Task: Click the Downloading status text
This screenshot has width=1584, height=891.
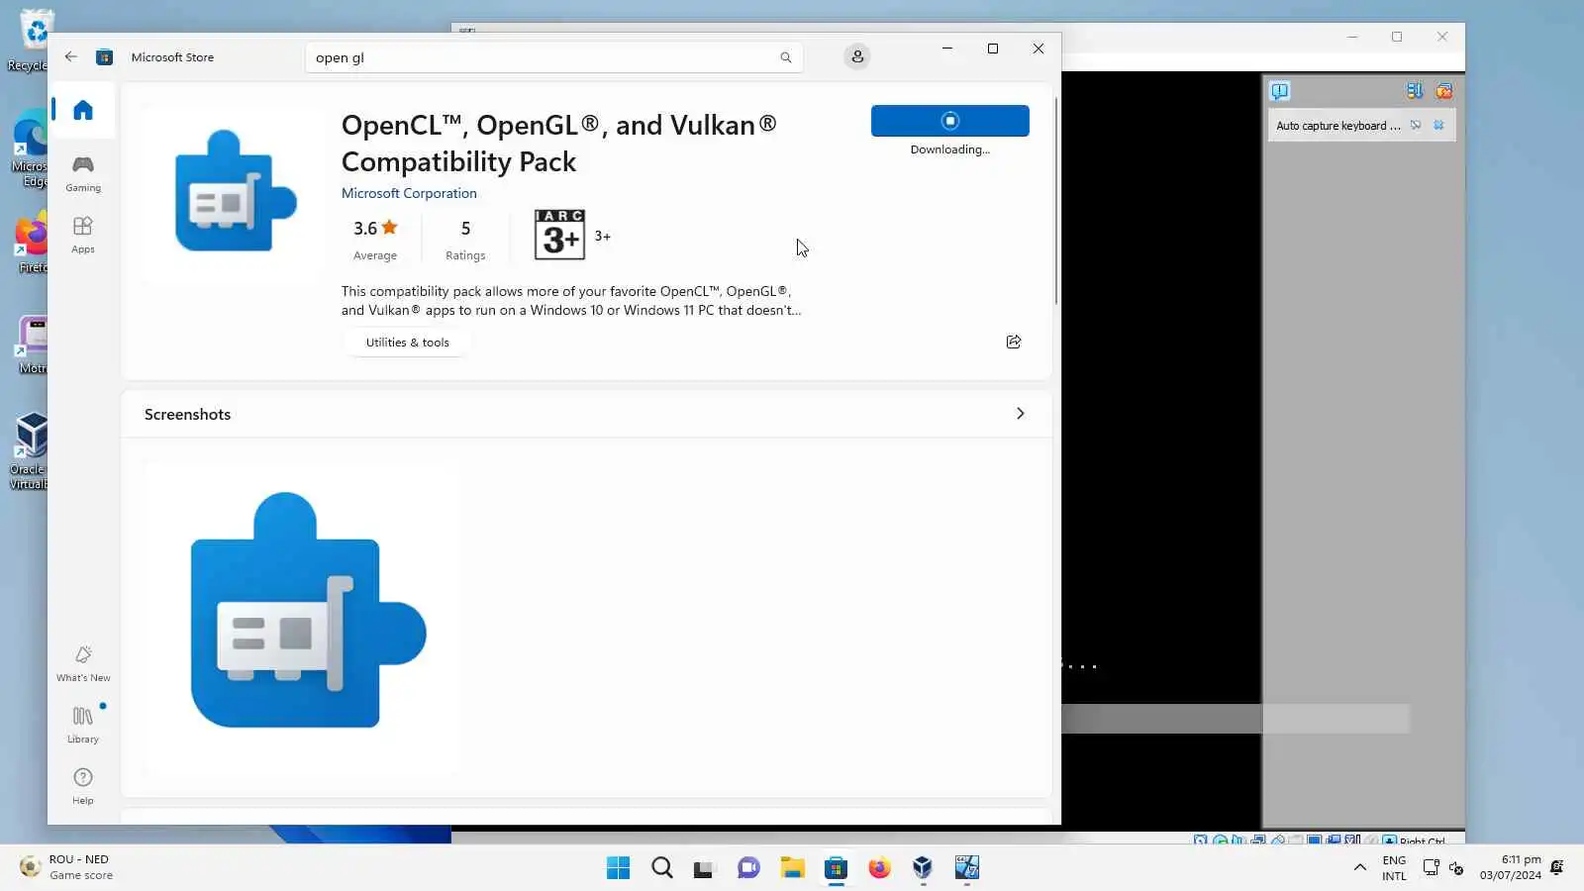Action: click(949, 149)
